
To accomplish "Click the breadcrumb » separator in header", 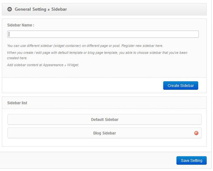I will tap(49, 9).
